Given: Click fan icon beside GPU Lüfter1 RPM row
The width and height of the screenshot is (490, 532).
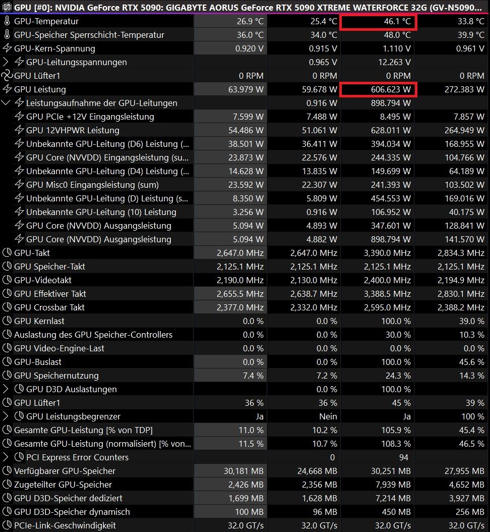Looking at the screenshot, I should (7, 75).
